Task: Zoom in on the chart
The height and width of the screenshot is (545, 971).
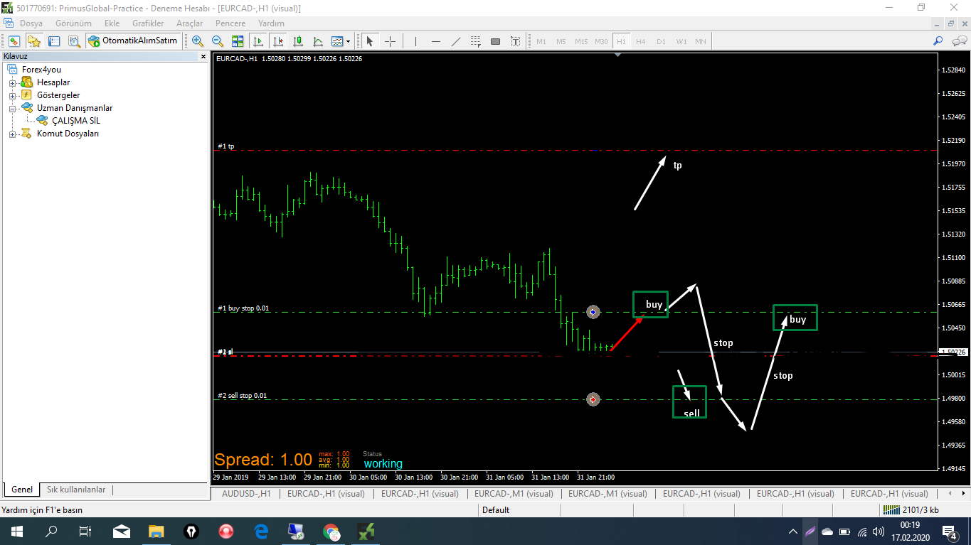Action: tap(198, 41)
